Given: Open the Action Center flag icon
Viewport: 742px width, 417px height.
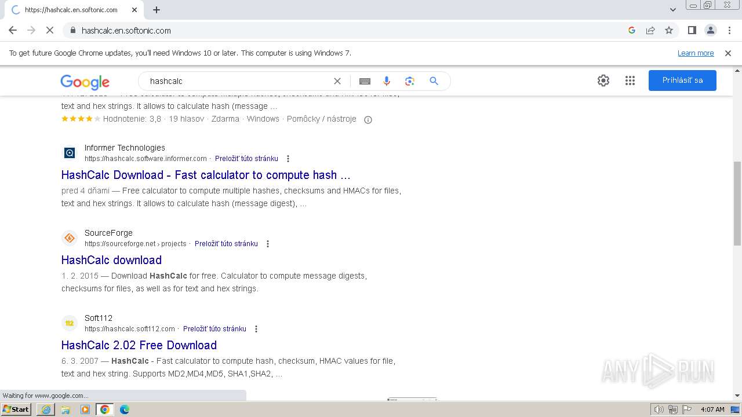Looking at the screenshot, I should [686, 409].
